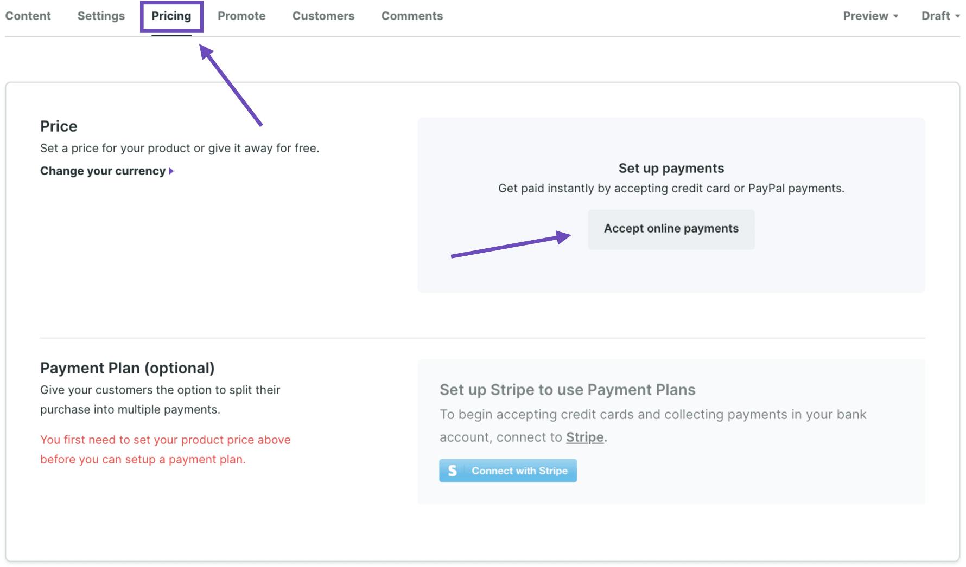Click the Set up payments heading
This screenshot has height=567, width=966.
(x=671, y=168)
